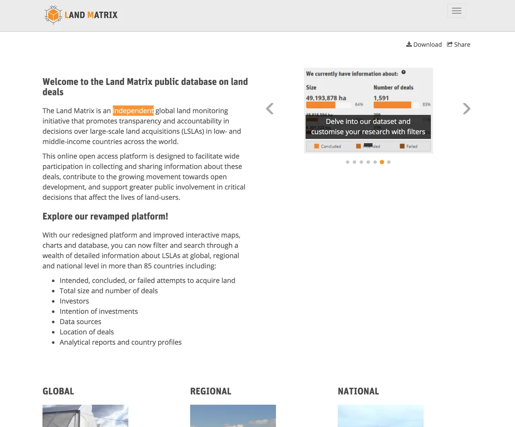
Task: Go to previous carousel slide
Action: (270, 109)
